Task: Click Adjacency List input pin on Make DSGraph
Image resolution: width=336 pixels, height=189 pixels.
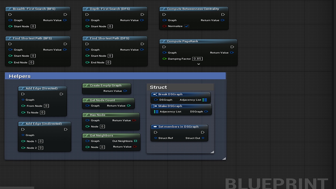Action: click(x=156, y=112)
